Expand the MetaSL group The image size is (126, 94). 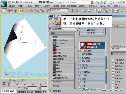[x=62, y=86]
